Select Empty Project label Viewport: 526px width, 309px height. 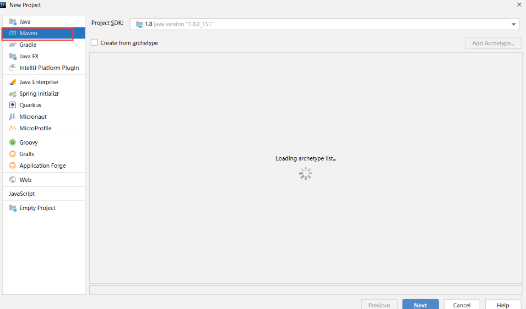pyautogui.click(x=37, y=208)
